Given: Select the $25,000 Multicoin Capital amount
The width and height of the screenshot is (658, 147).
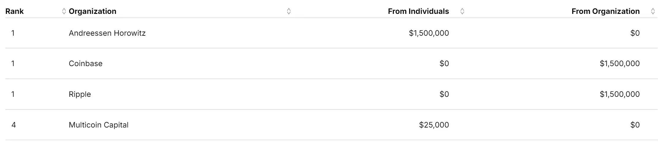Looking at the screenshot, I should pyautogui.click(x=434, y=125).
